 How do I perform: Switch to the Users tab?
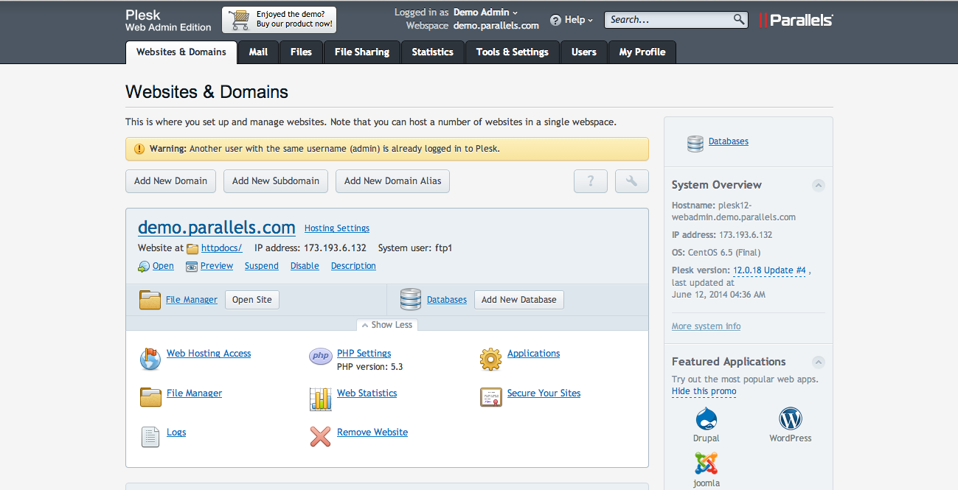click(x=584, y=52)
